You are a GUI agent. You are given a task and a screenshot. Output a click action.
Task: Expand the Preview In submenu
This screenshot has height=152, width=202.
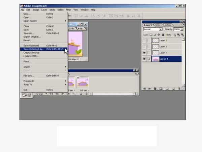click(x=44, y=81)
